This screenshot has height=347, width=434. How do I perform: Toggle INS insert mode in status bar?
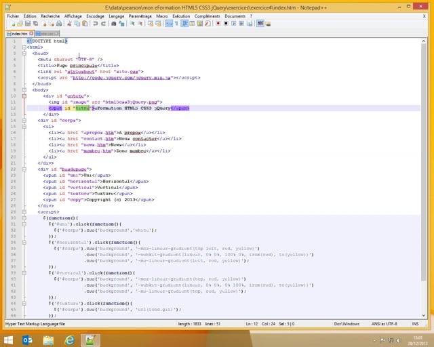click(415, 324)
